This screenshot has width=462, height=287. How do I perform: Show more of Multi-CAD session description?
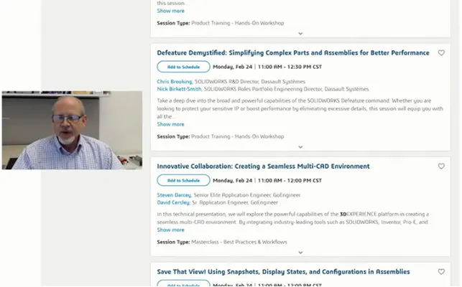pos(170,230)
